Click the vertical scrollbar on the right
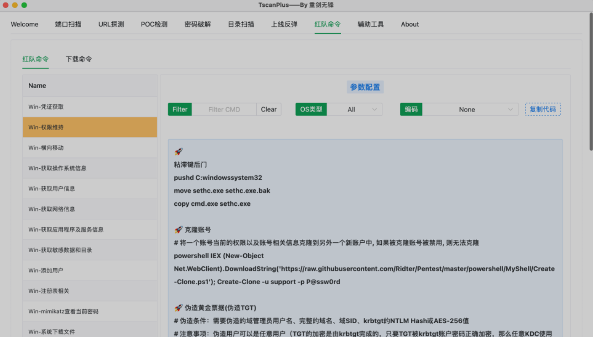 coord(591,82)
